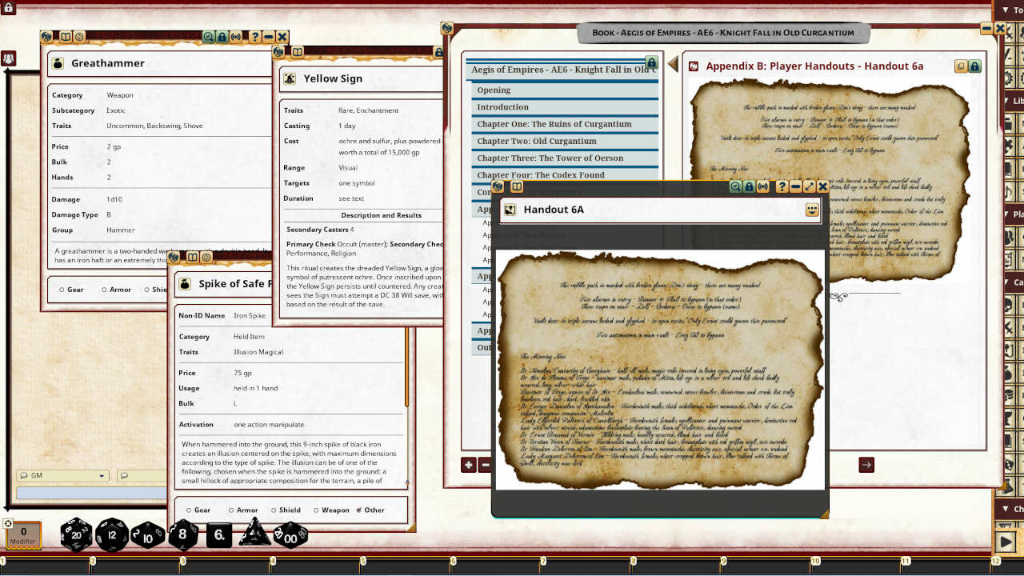
Task: Select the Introduction chapter entry
Action: coord(502,107)
